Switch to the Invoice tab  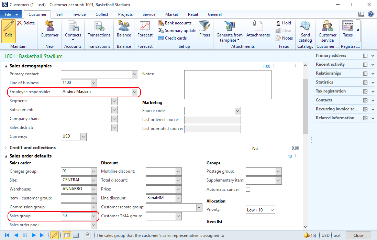coord(79,14)
